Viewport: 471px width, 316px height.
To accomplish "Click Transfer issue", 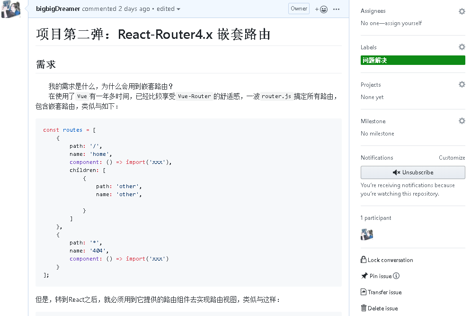I will tap(381, 292).
